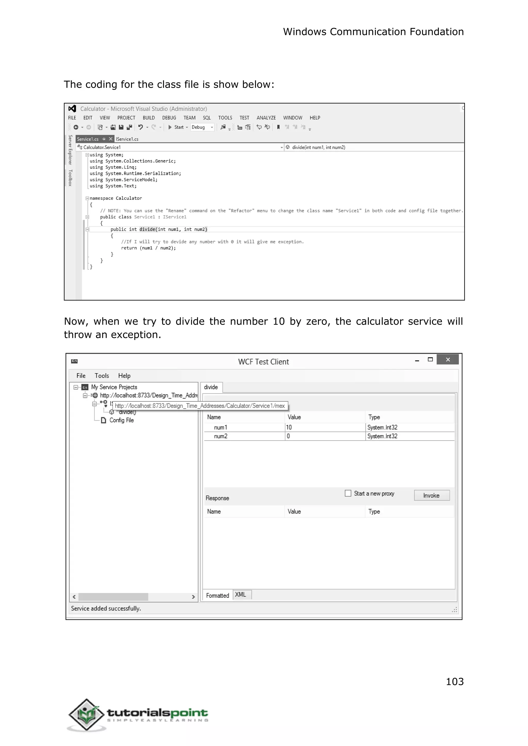Open the Debug configuration dropdown
The image size is (528, 746).
(x=202, y=127)
